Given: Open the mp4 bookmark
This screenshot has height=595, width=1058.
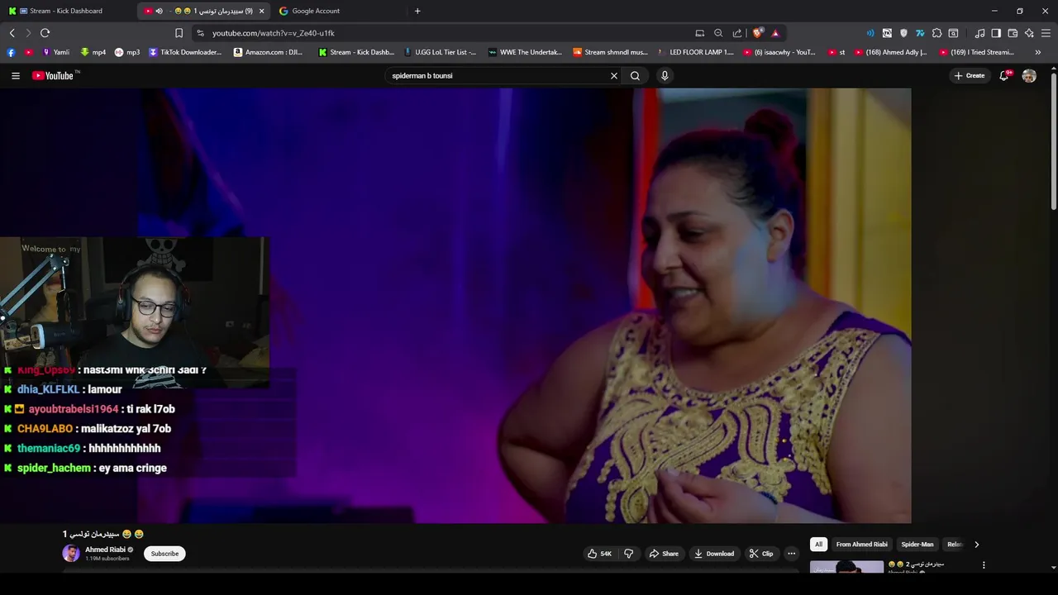Looking at the screenshot, I should 93,52.
